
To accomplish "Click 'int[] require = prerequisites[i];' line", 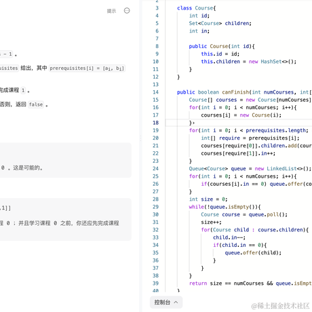I will (x=250, y=138).
